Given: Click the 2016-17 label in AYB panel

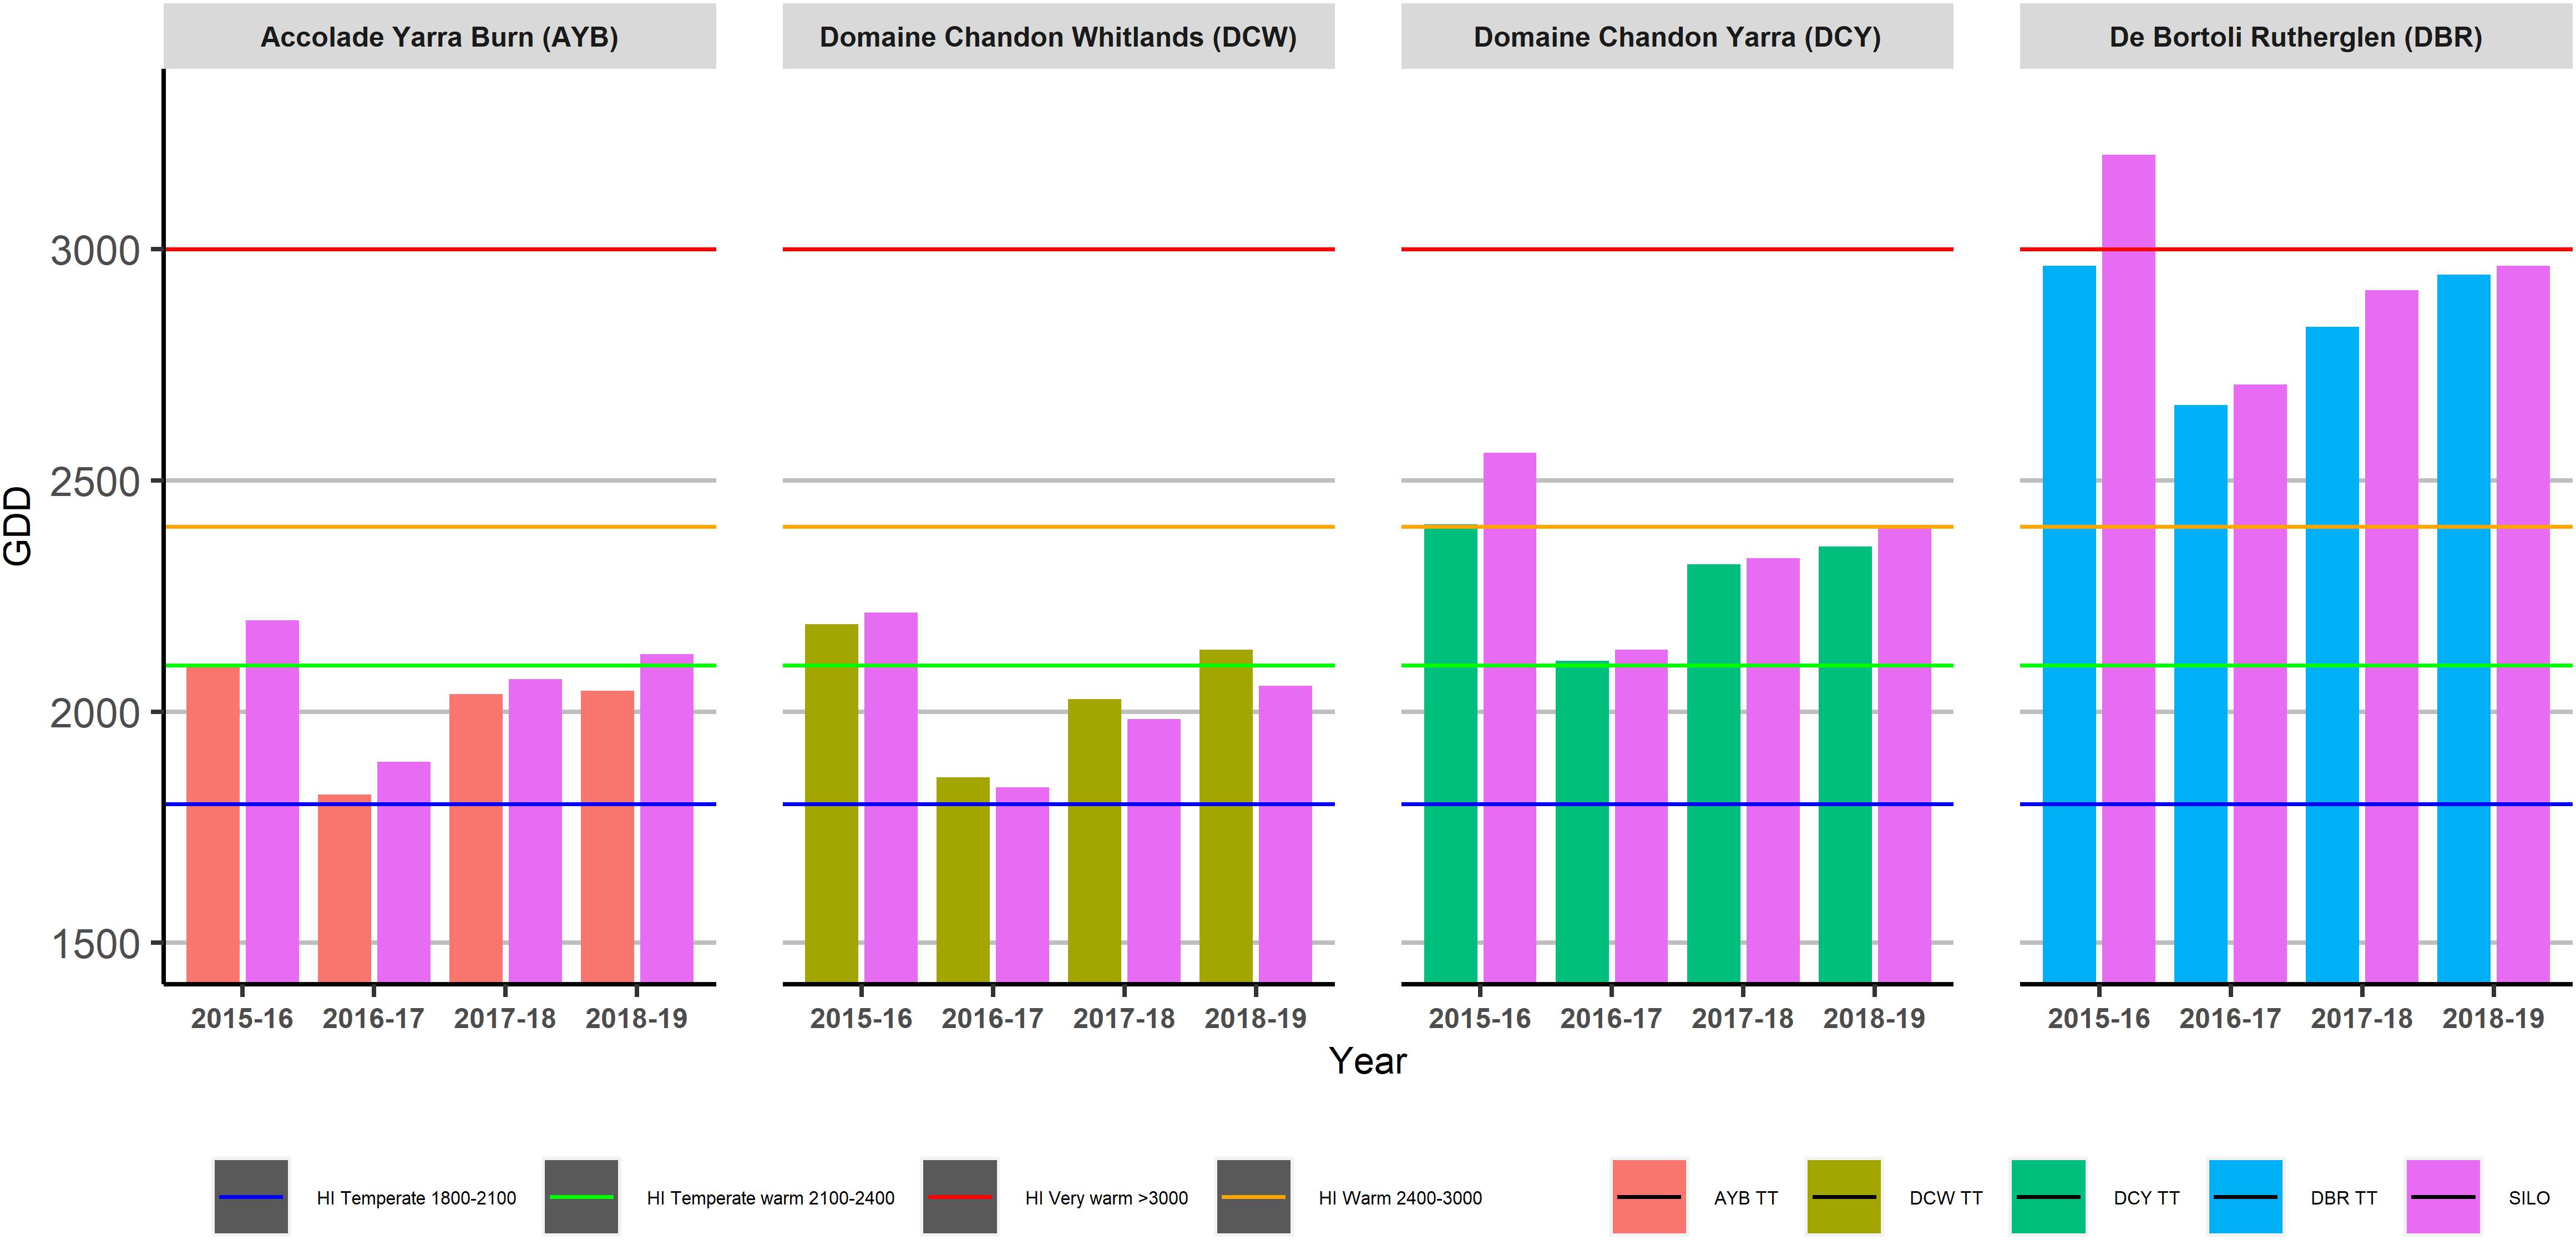Looking at the screenshot, I should coord(373,1018).
